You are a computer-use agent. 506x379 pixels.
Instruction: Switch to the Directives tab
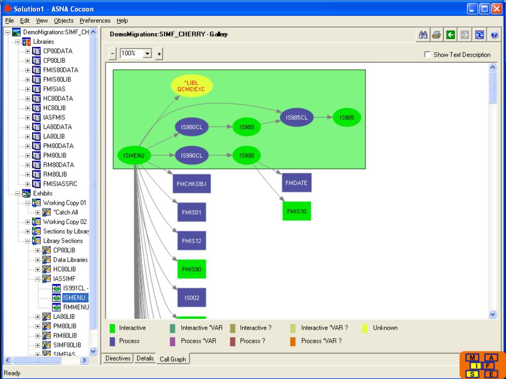pos(118,358)
